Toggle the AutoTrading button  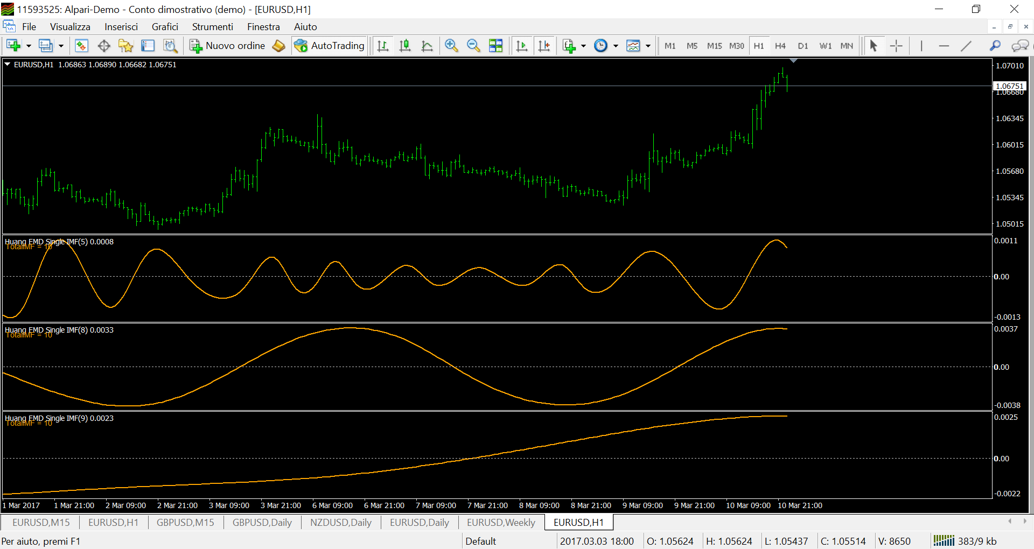click(x=330, y=46)
